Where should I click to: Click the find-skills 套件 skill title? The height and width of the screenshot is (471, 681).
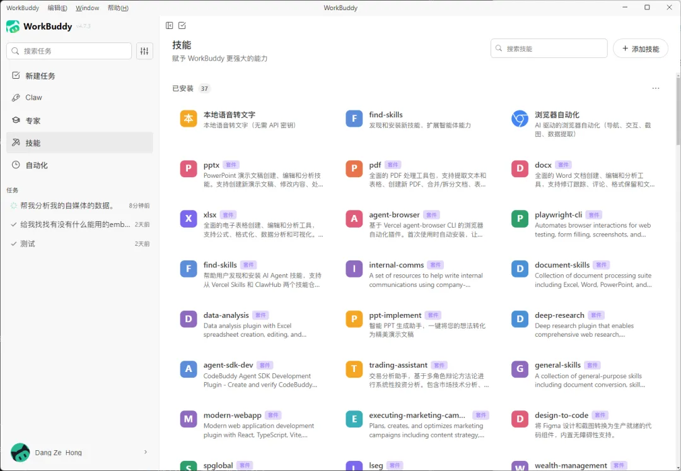220,265
